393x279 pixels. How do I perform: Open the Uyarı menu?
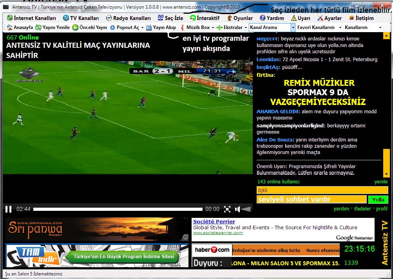click(x=301, y=18)
